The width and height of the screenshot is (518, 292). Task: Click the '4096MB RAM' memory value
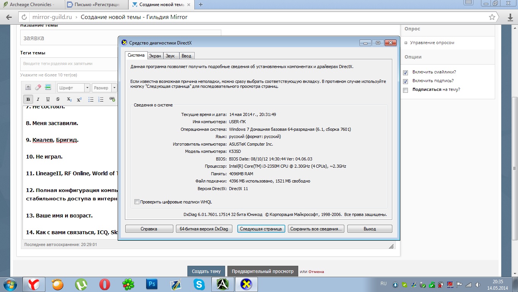[241, 174]
